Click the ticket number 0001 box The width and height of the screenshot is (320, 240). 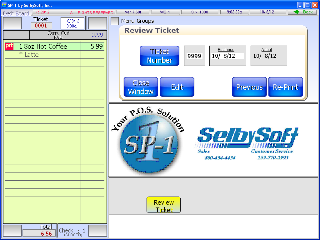tap(42, 26)
